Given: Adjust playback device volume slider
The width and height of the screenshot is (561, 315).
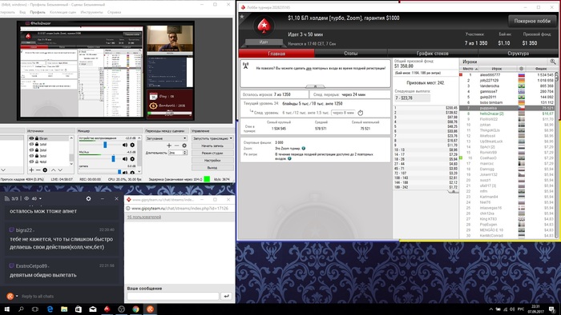Looking at the screenshot, I should 105,145.
